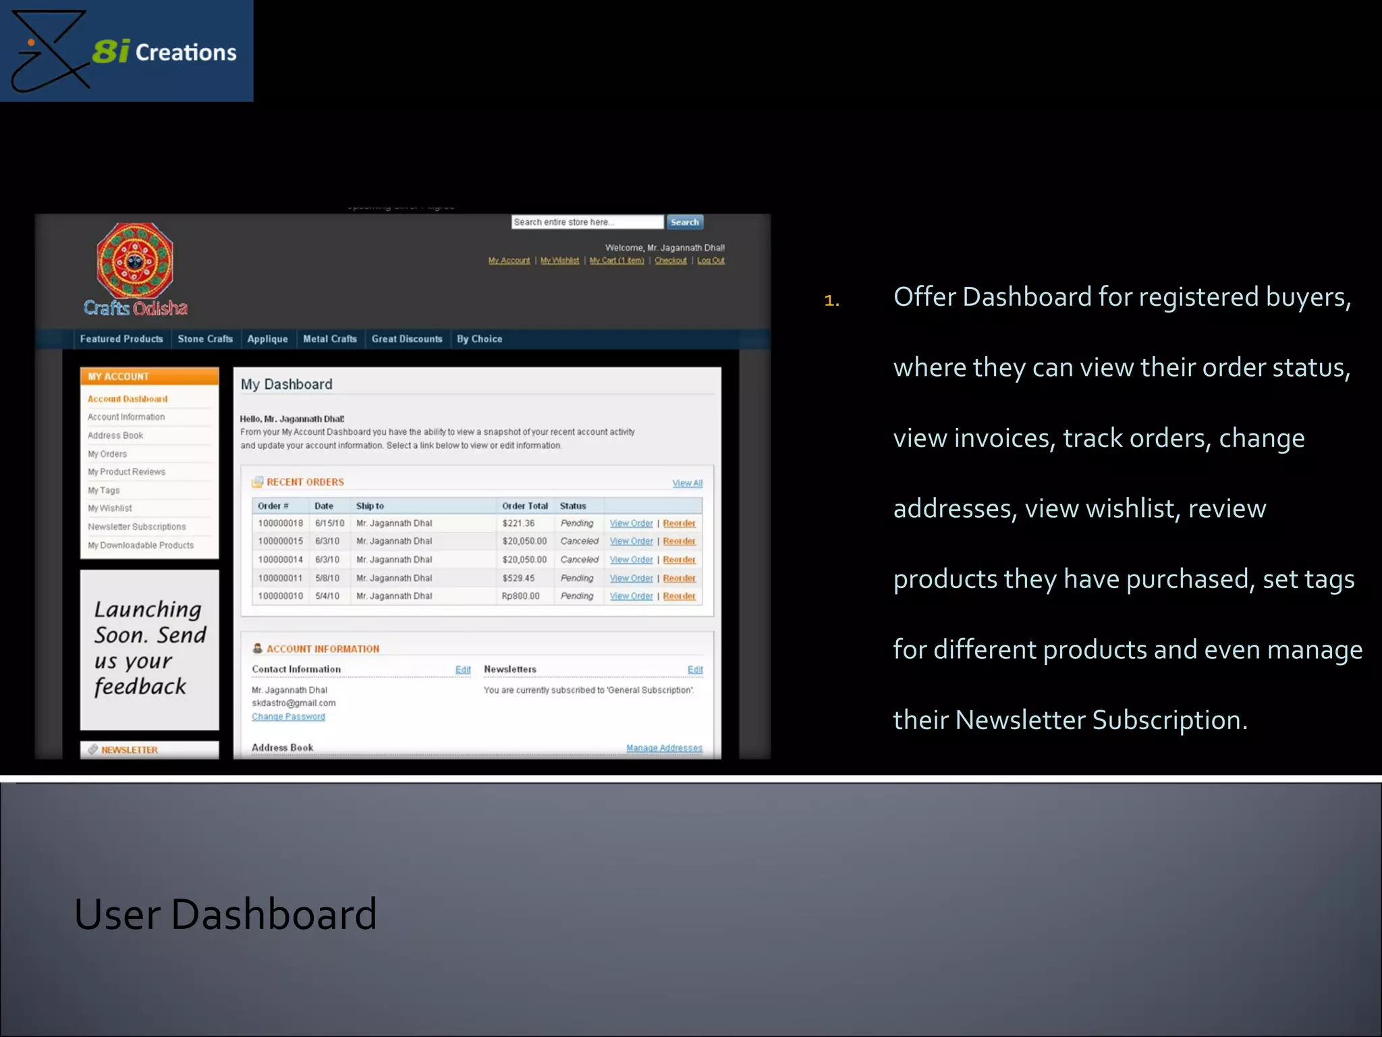Reorder order 100000014
This screenshot has width=1382, height=1037.
pos(679,560)
